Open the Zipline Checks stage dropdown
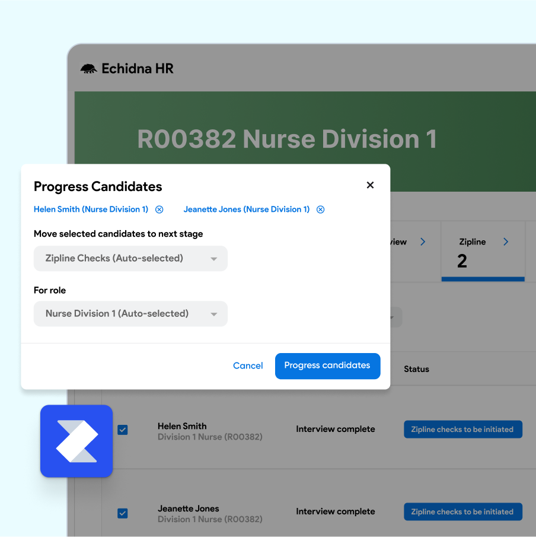Image resolution: width=536 pixels, height=537 pixels. pos(130,258)
